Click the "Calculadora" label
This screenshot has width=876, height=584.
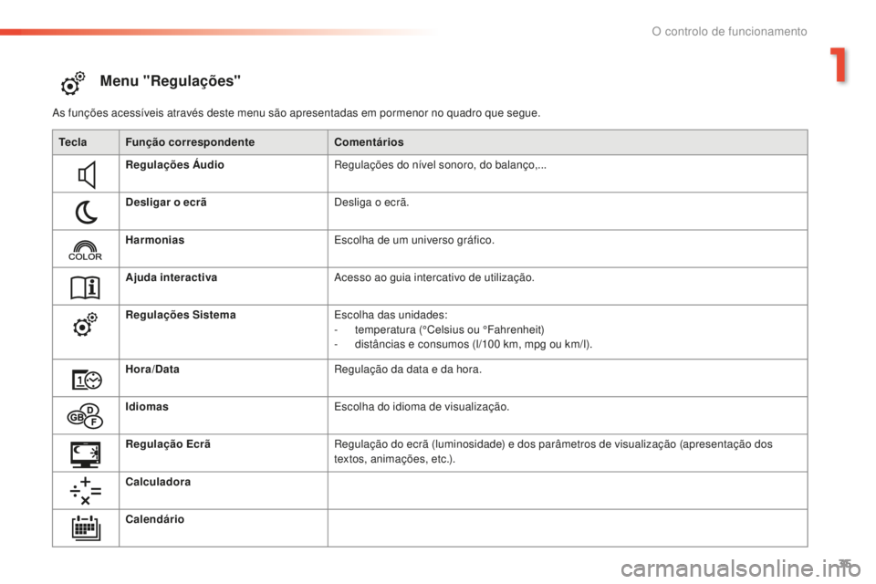pyautogui.click(x=158, y=482)
